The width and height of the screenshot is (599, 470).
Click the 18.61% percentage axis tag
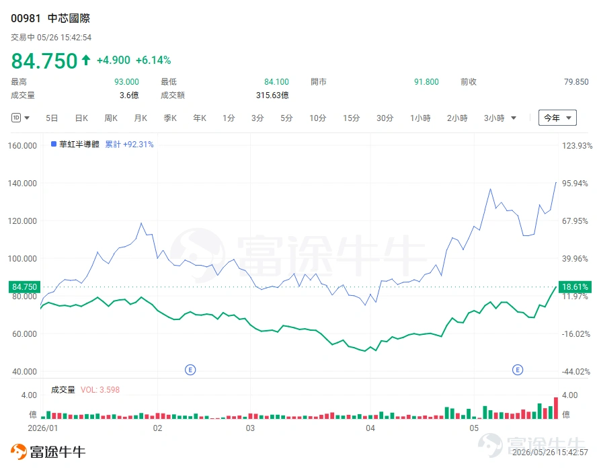575,286
